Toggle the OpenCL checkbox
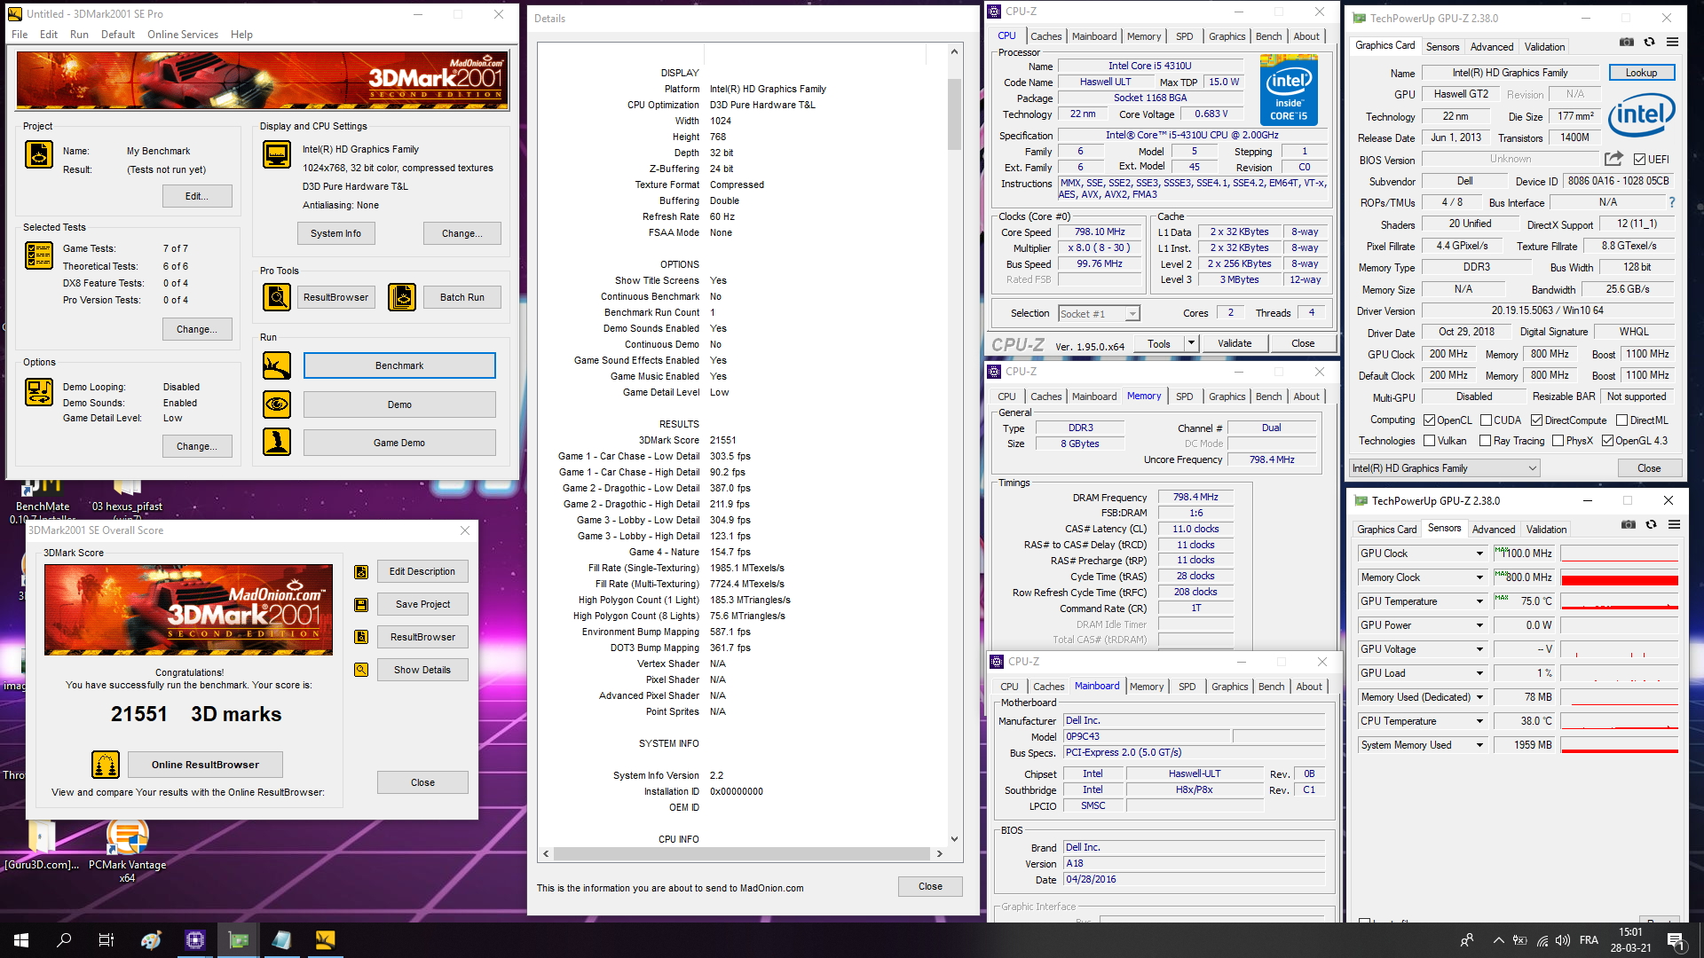This screenshot has width=1704, height=958. pos(1429,420)
